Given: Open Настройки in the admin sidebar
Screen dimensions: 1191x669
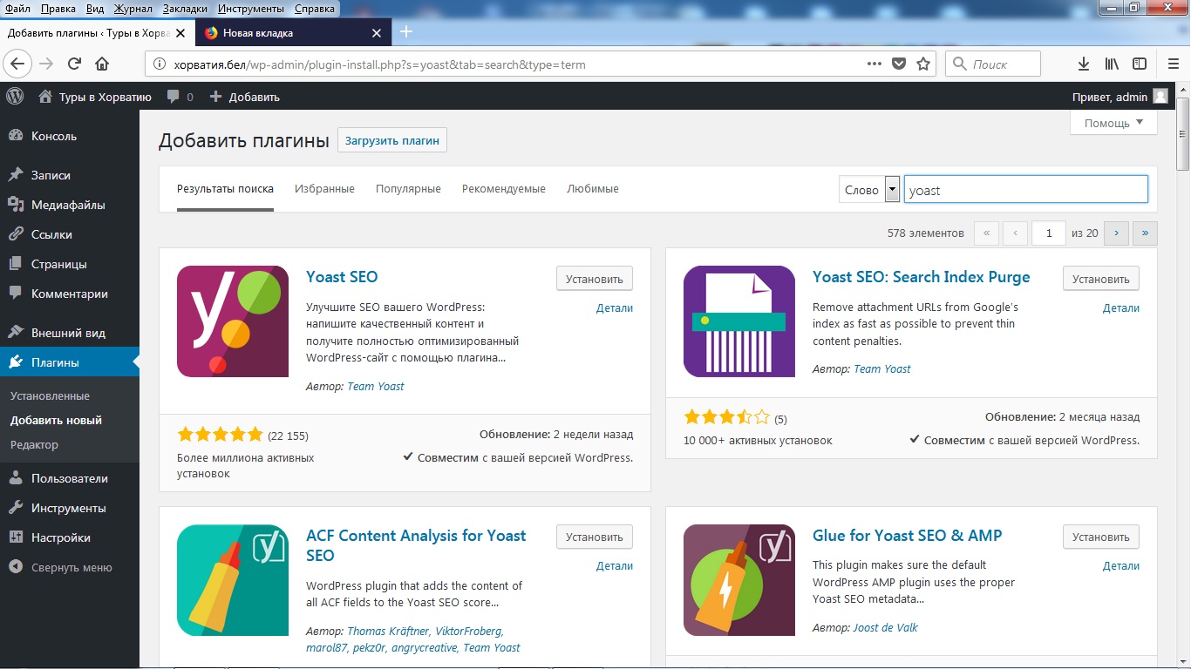Looking at the screenshot, I should point(61,537).
